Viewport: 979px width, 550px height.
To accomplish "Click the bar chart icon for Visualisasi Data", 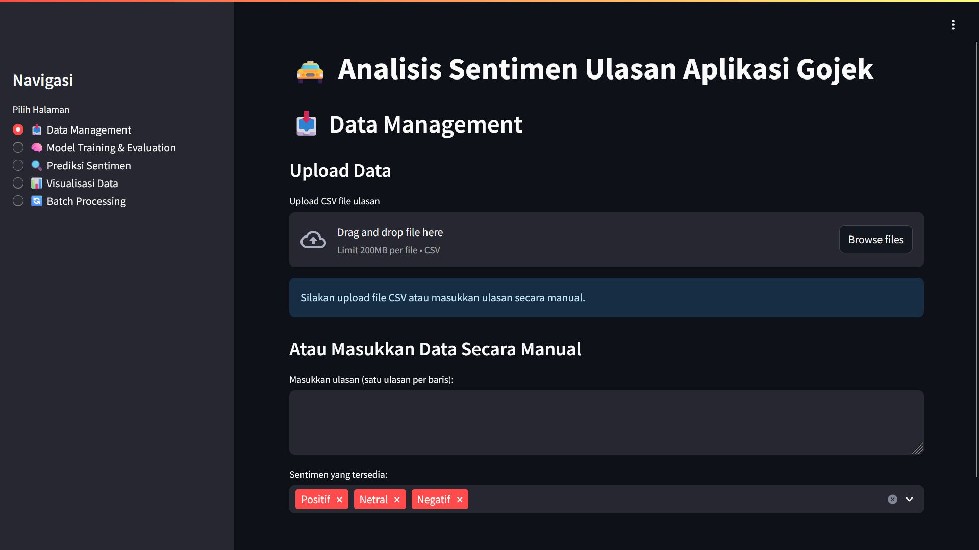I will 36,184.
